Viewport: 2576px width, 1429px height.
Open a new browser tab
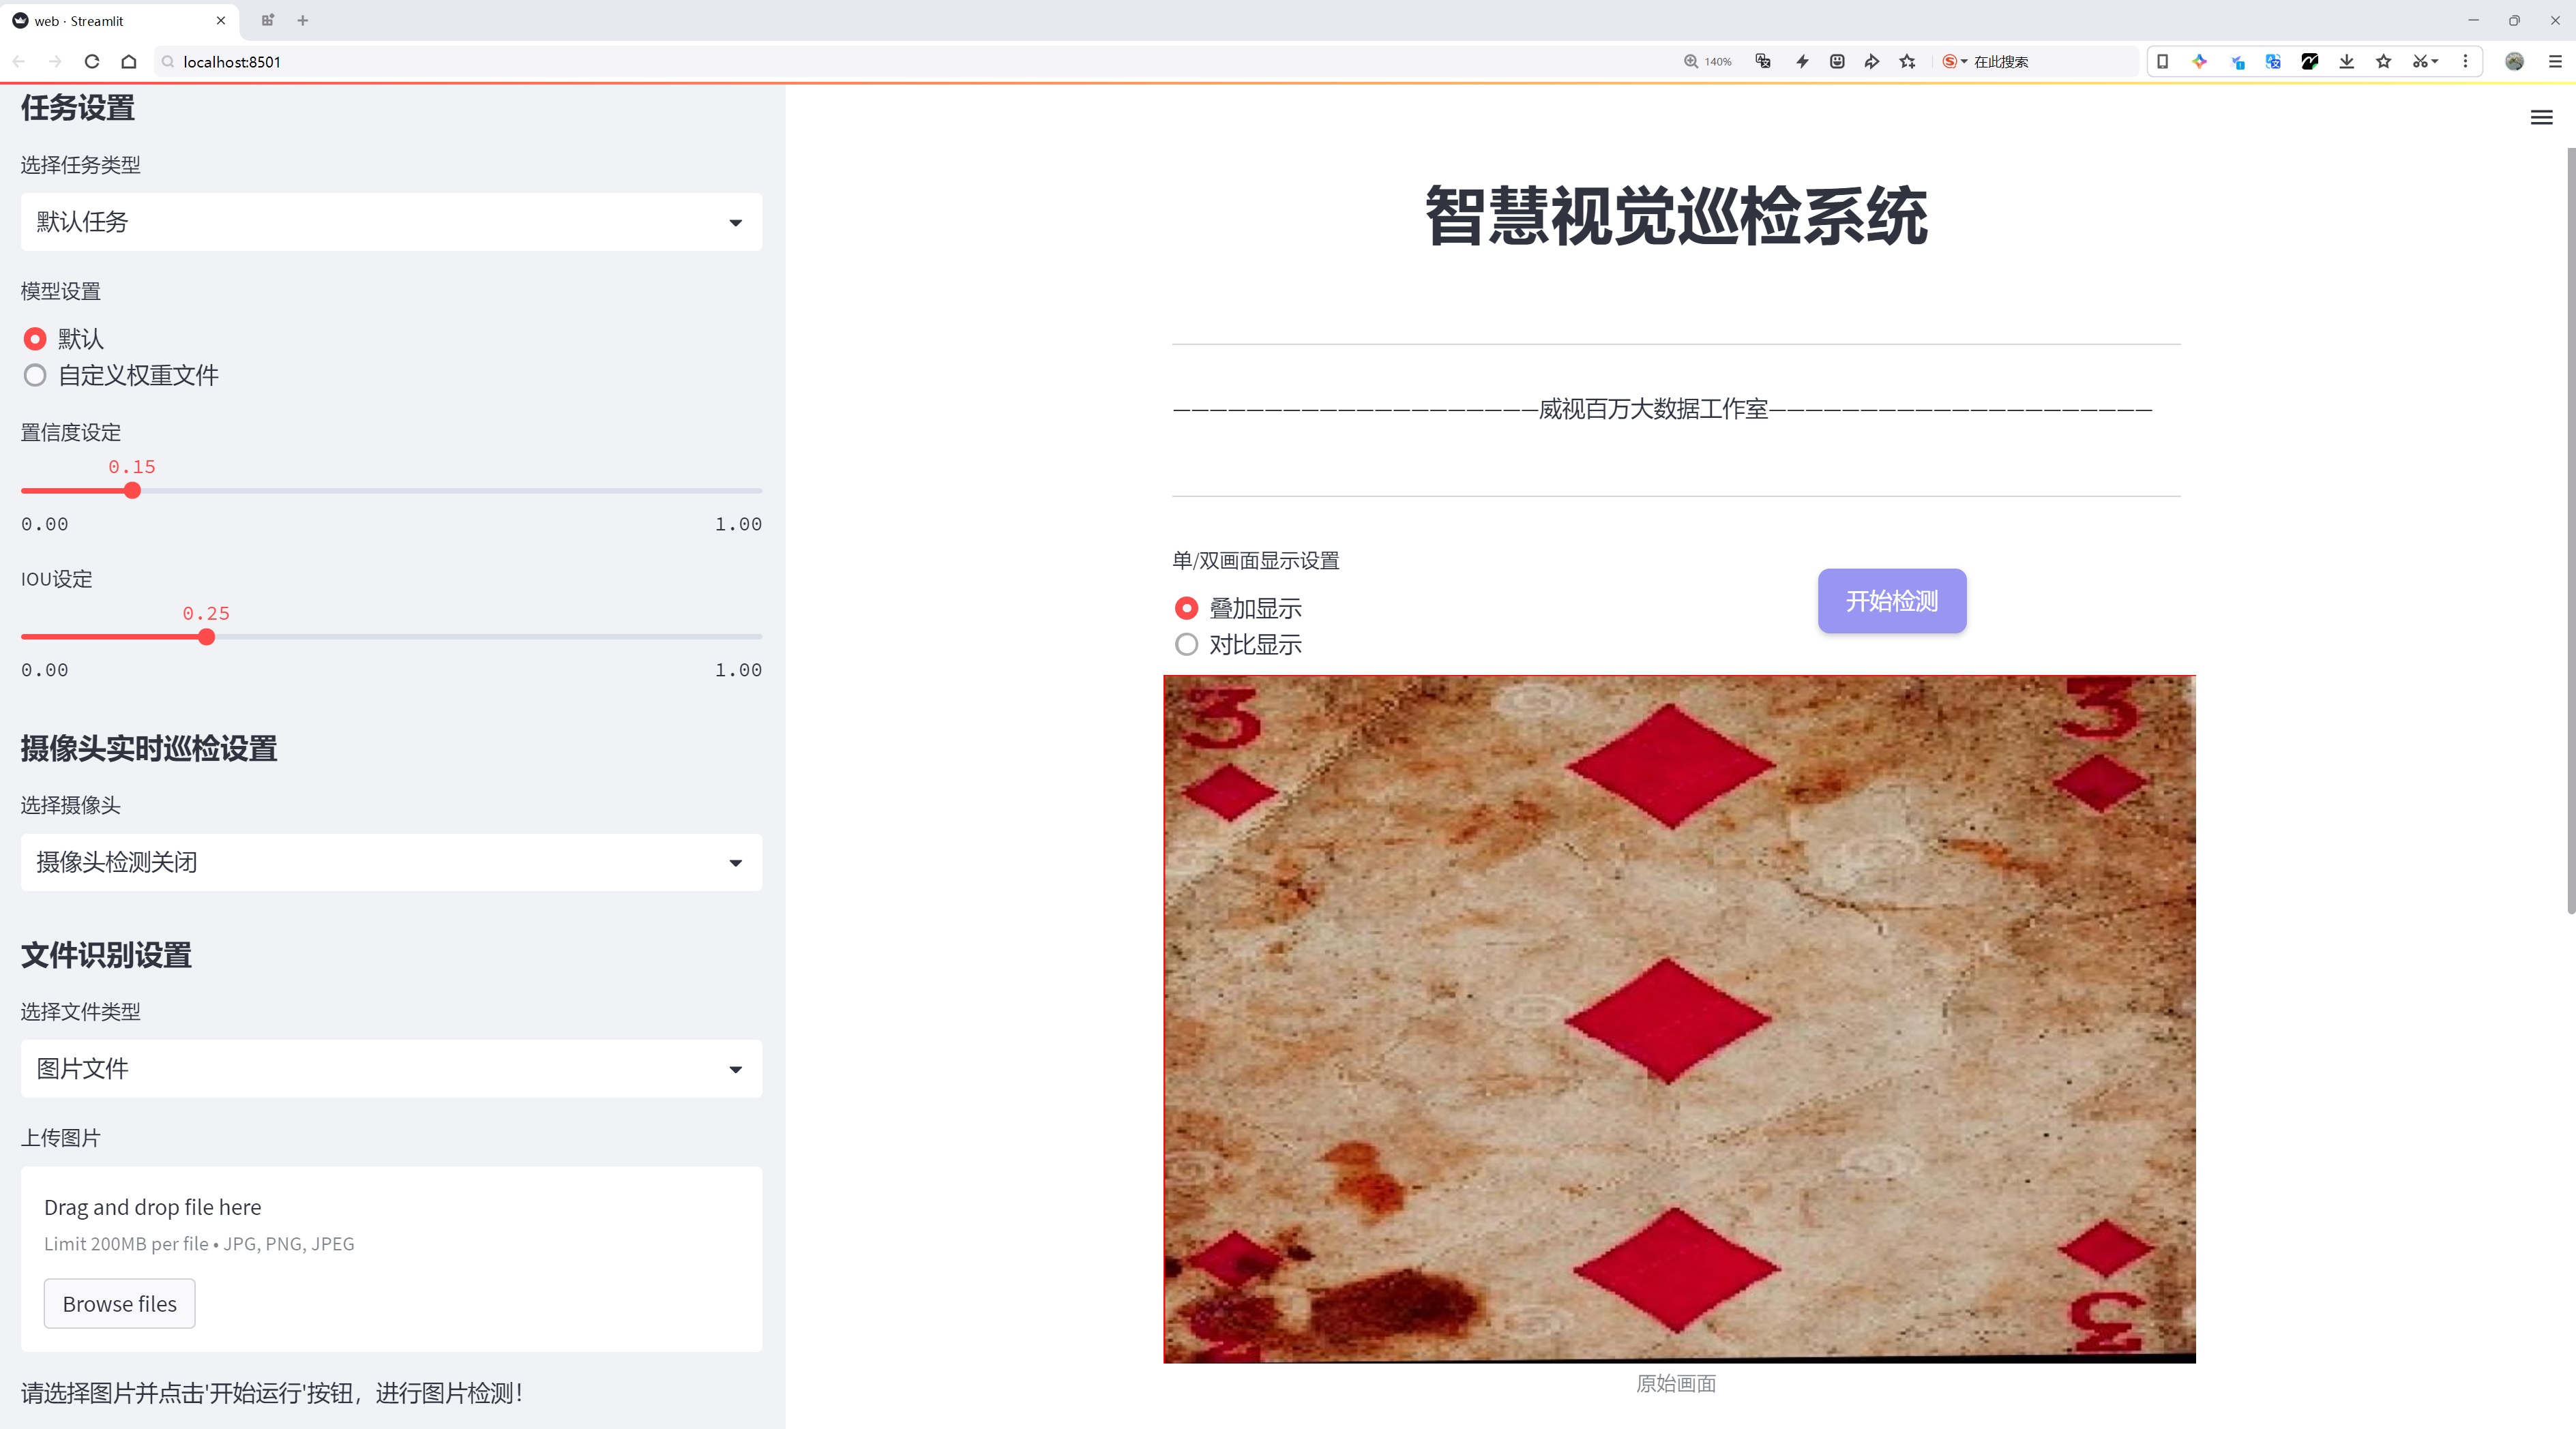point(303,20)
